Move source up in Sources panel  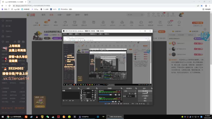point(91,101)
